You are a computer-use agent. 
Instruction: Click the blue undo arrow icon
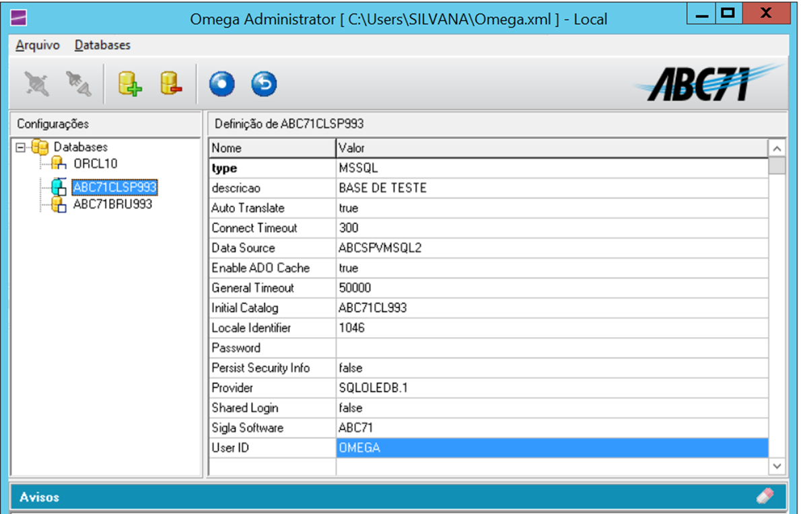pyautogui.click(x=264, y=84)
